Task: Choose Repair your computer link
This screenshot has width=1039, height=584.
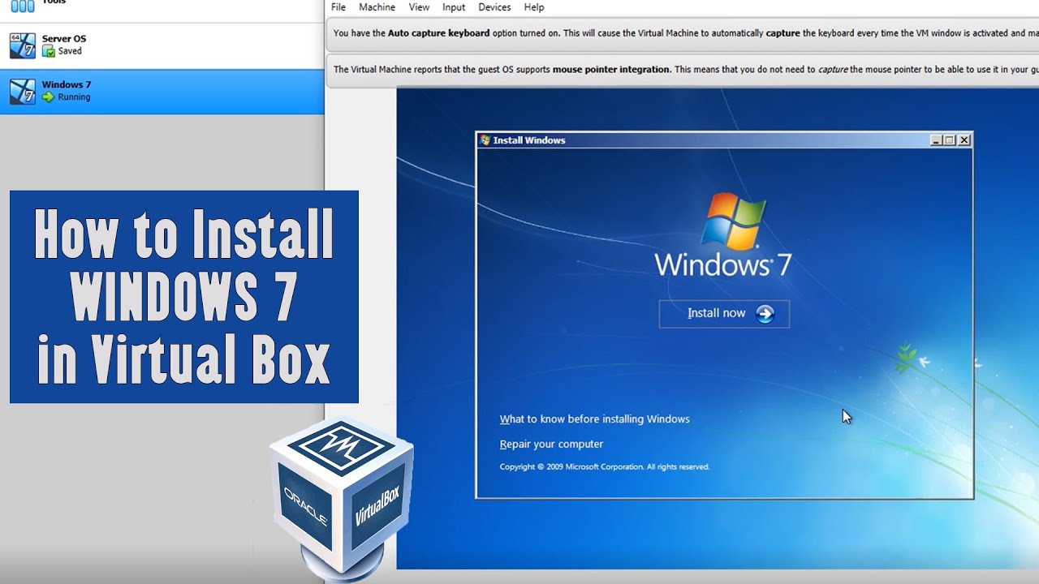Action: coord(551,444)
